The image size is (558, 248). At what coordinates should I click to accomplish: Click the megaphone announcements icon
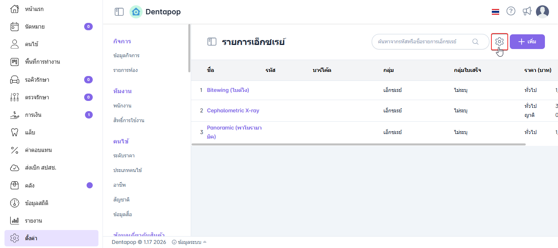click(527, 11)
